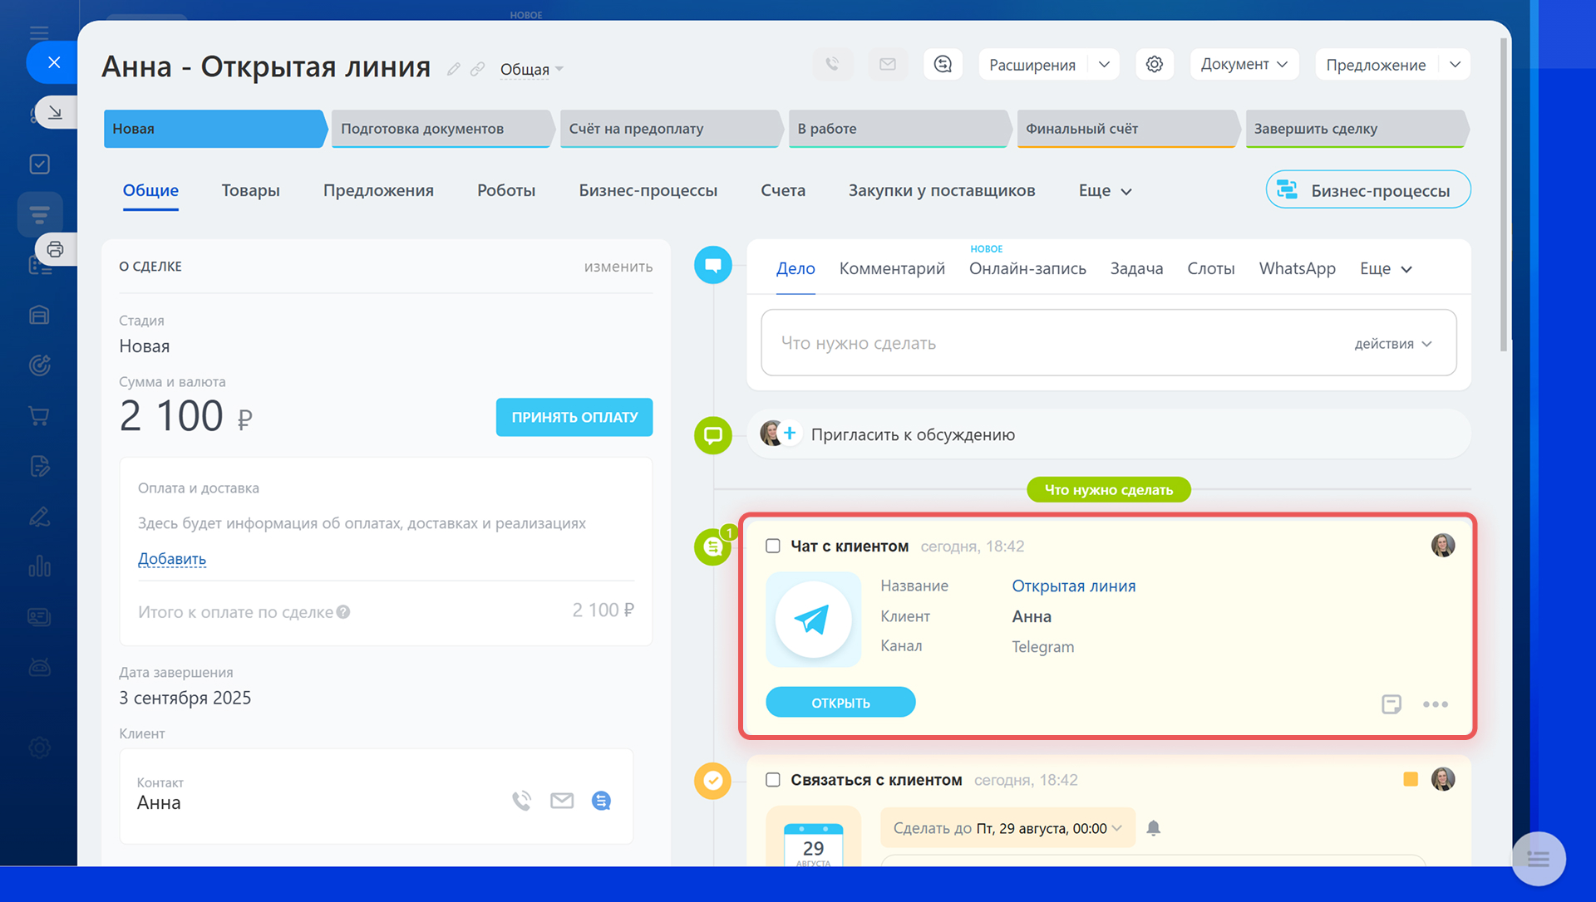Click the settings gear icon in header
Screen dimensions: 1596x902
(x=1154, y=65)
